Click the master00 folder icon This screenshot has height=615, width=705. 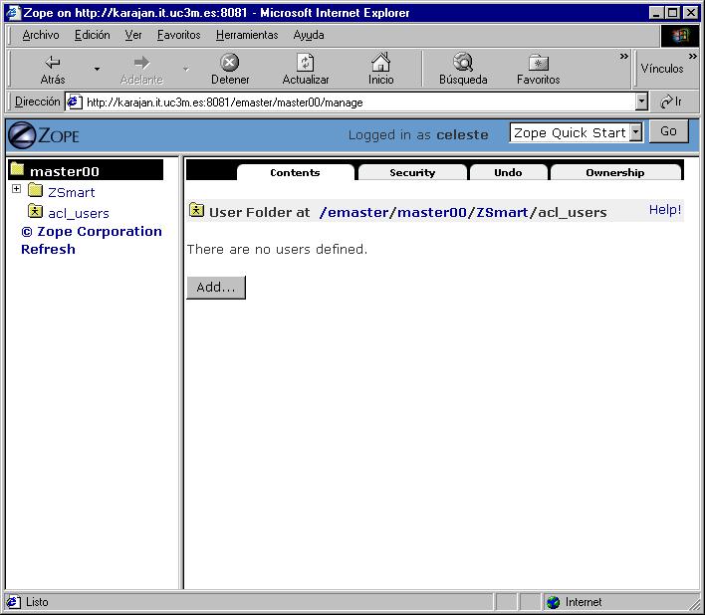17,169
